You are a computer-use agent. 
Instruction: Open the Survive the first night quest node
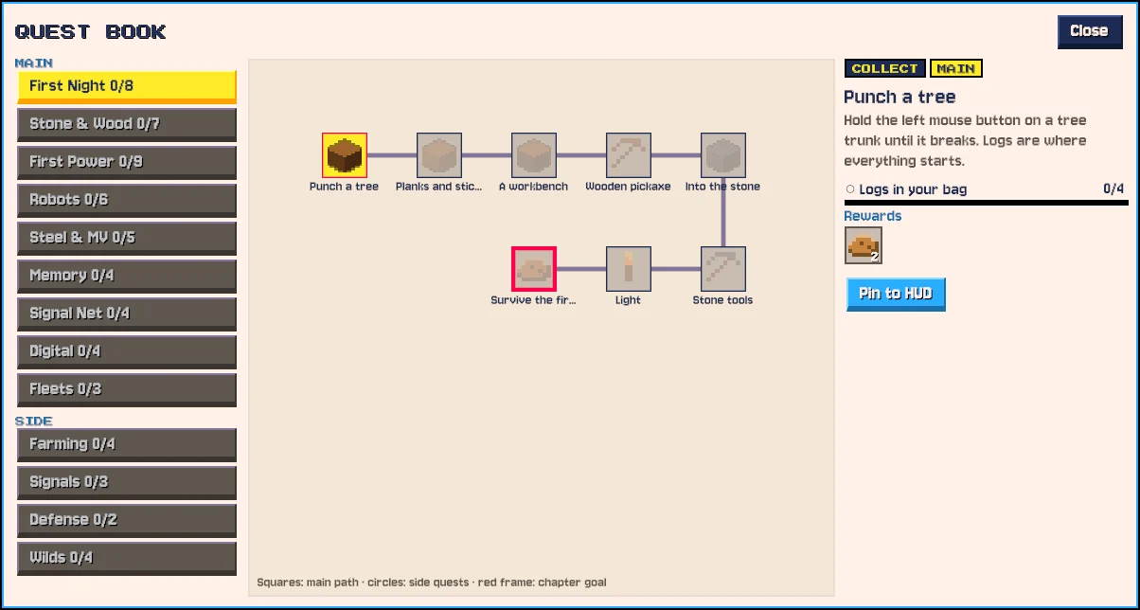pyautogui.click(x=534, y=269)
